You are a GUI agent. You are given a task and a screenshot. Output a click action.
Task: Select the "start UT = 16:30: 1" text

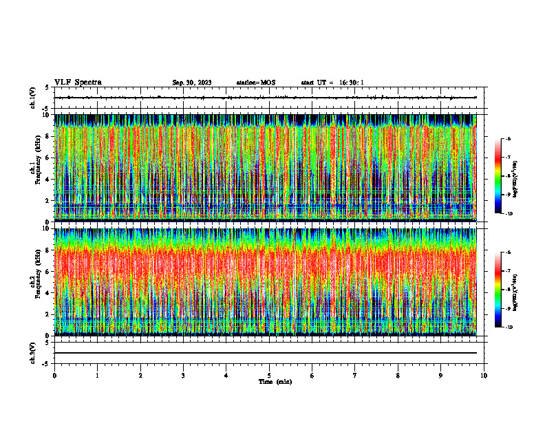332,83
